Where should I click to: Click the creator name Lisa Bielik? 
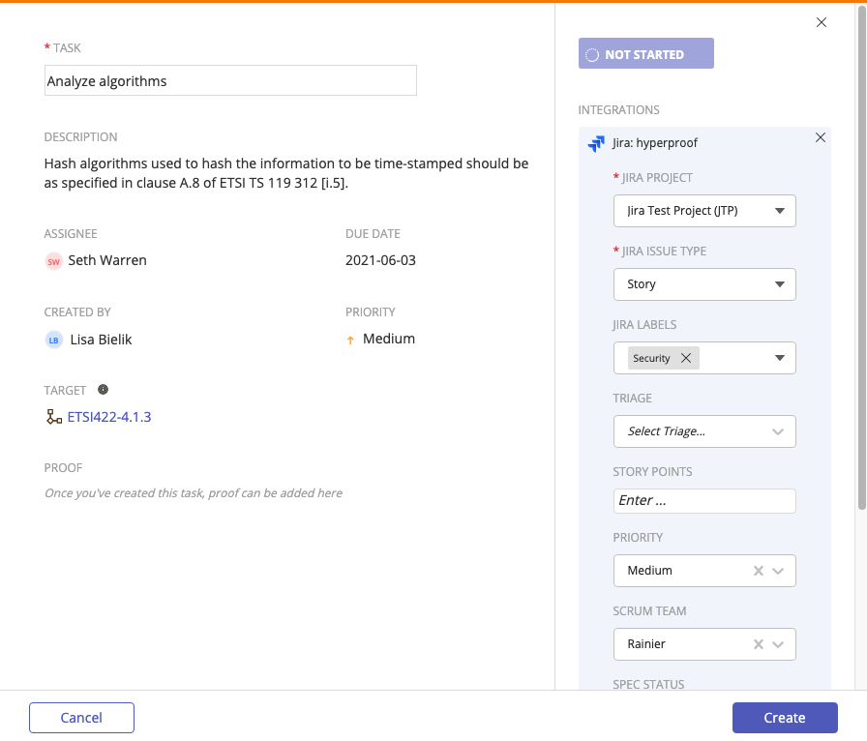pyautogui.click(x=102, y=340)
